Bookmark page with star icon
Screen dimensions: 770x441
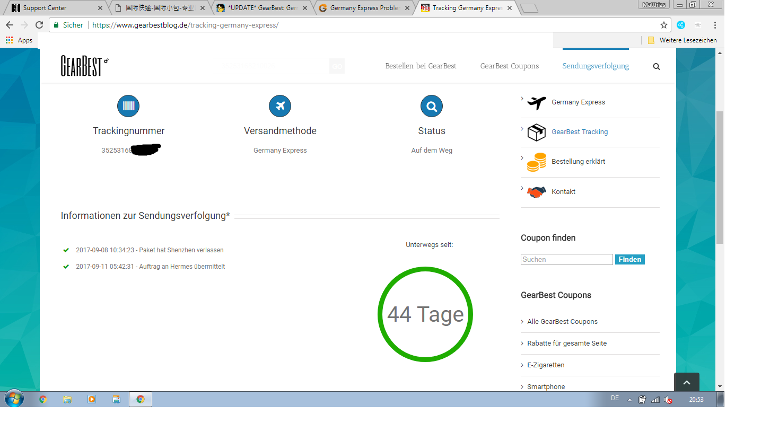[x=664, y=25]
